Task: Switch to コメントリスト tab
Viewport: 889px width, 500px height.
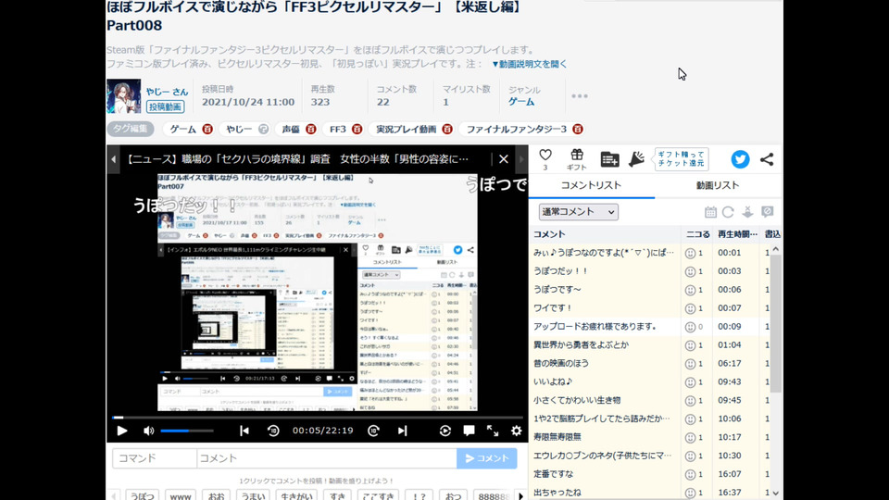Action: pyautogui.click(x=592, y=185)
